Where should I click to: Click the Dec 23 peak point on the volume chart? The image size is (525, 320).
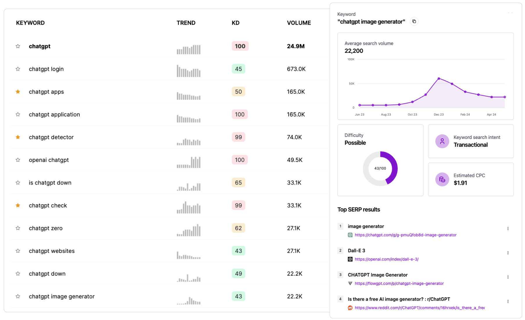click(x=439, y=78)
